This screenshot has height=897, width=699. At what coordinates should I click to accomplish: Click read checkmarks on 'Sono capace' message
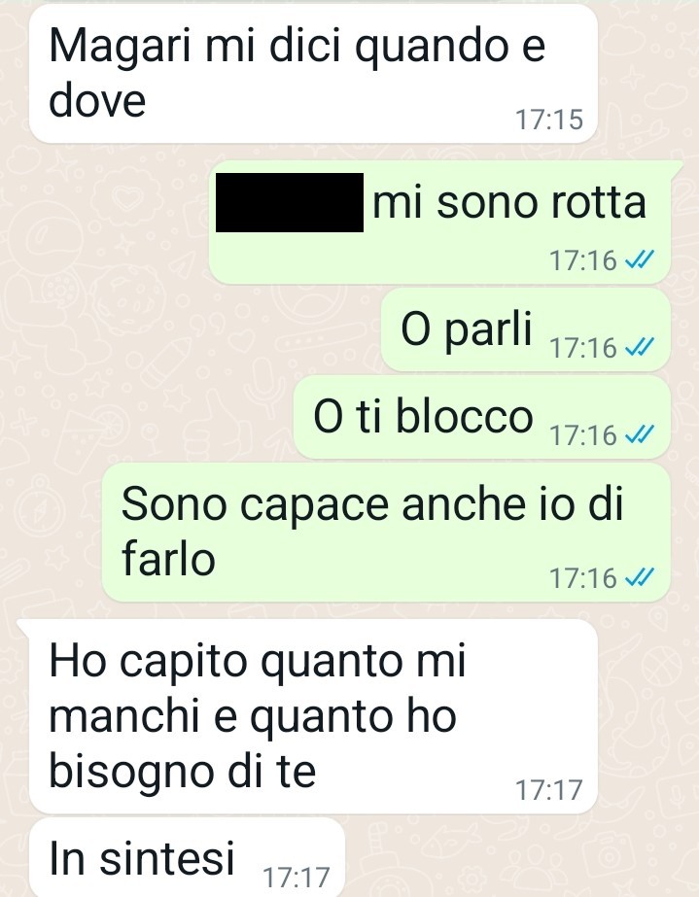pyautogui.click(x=639, y=578)
